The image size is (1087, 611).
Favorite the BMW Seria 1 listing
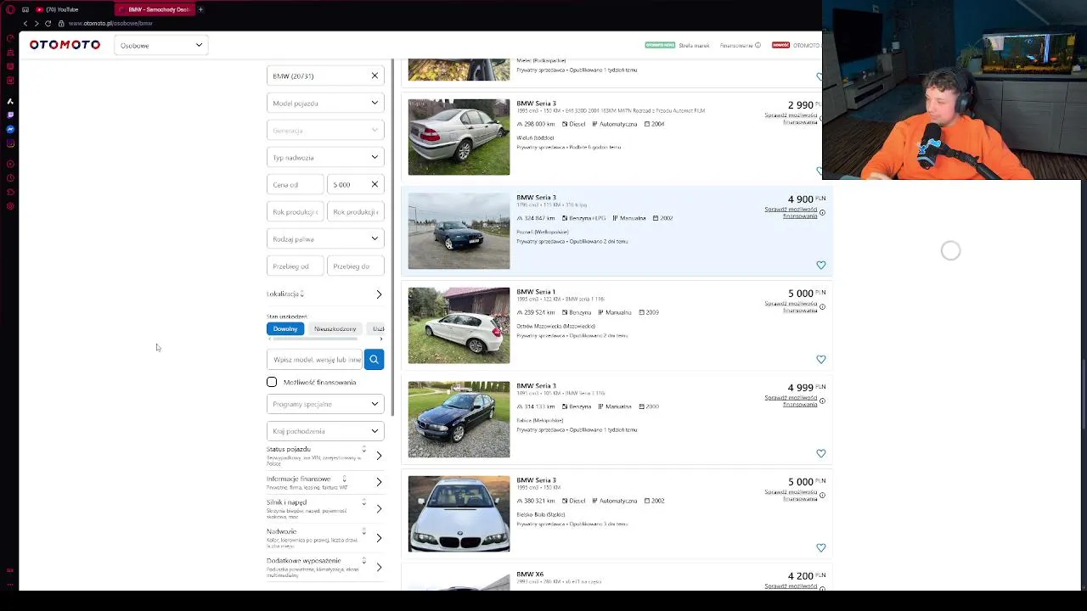[820, 359]
